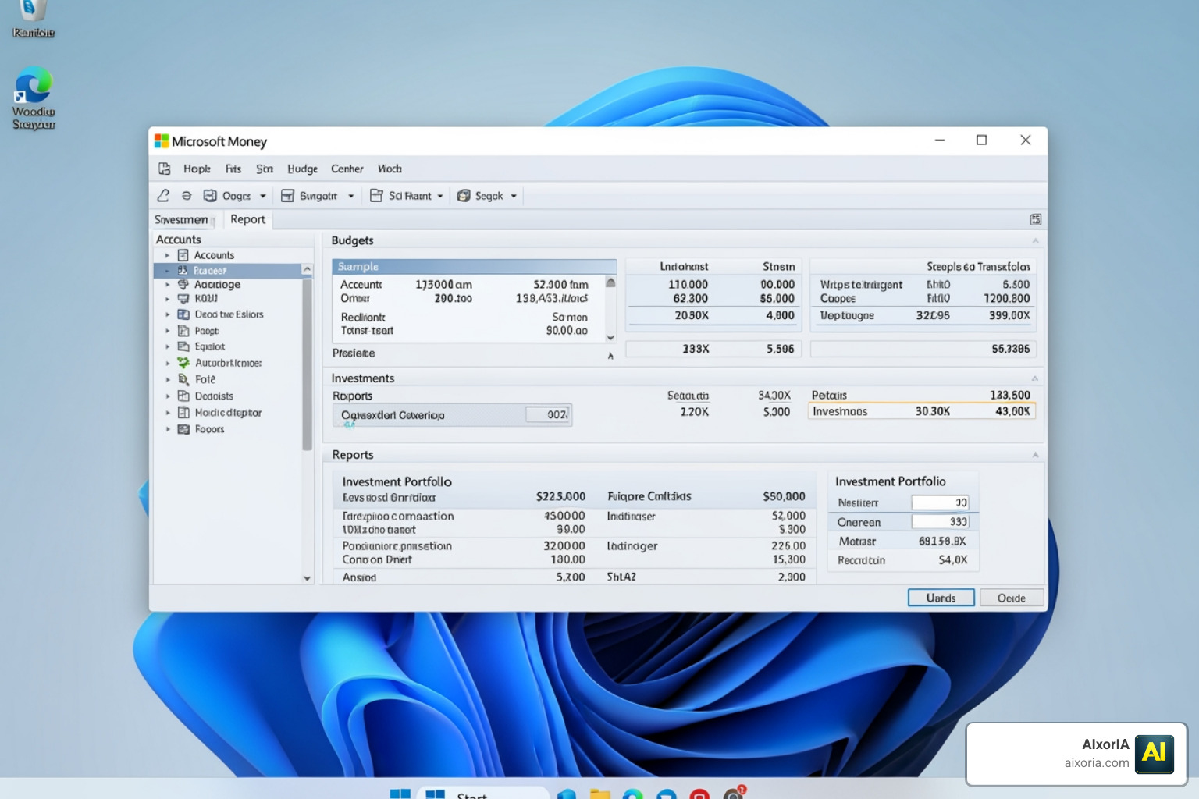1199x799 pixels.
Task: Collapse the Investments section chevron
Action: click(1036, 378)
